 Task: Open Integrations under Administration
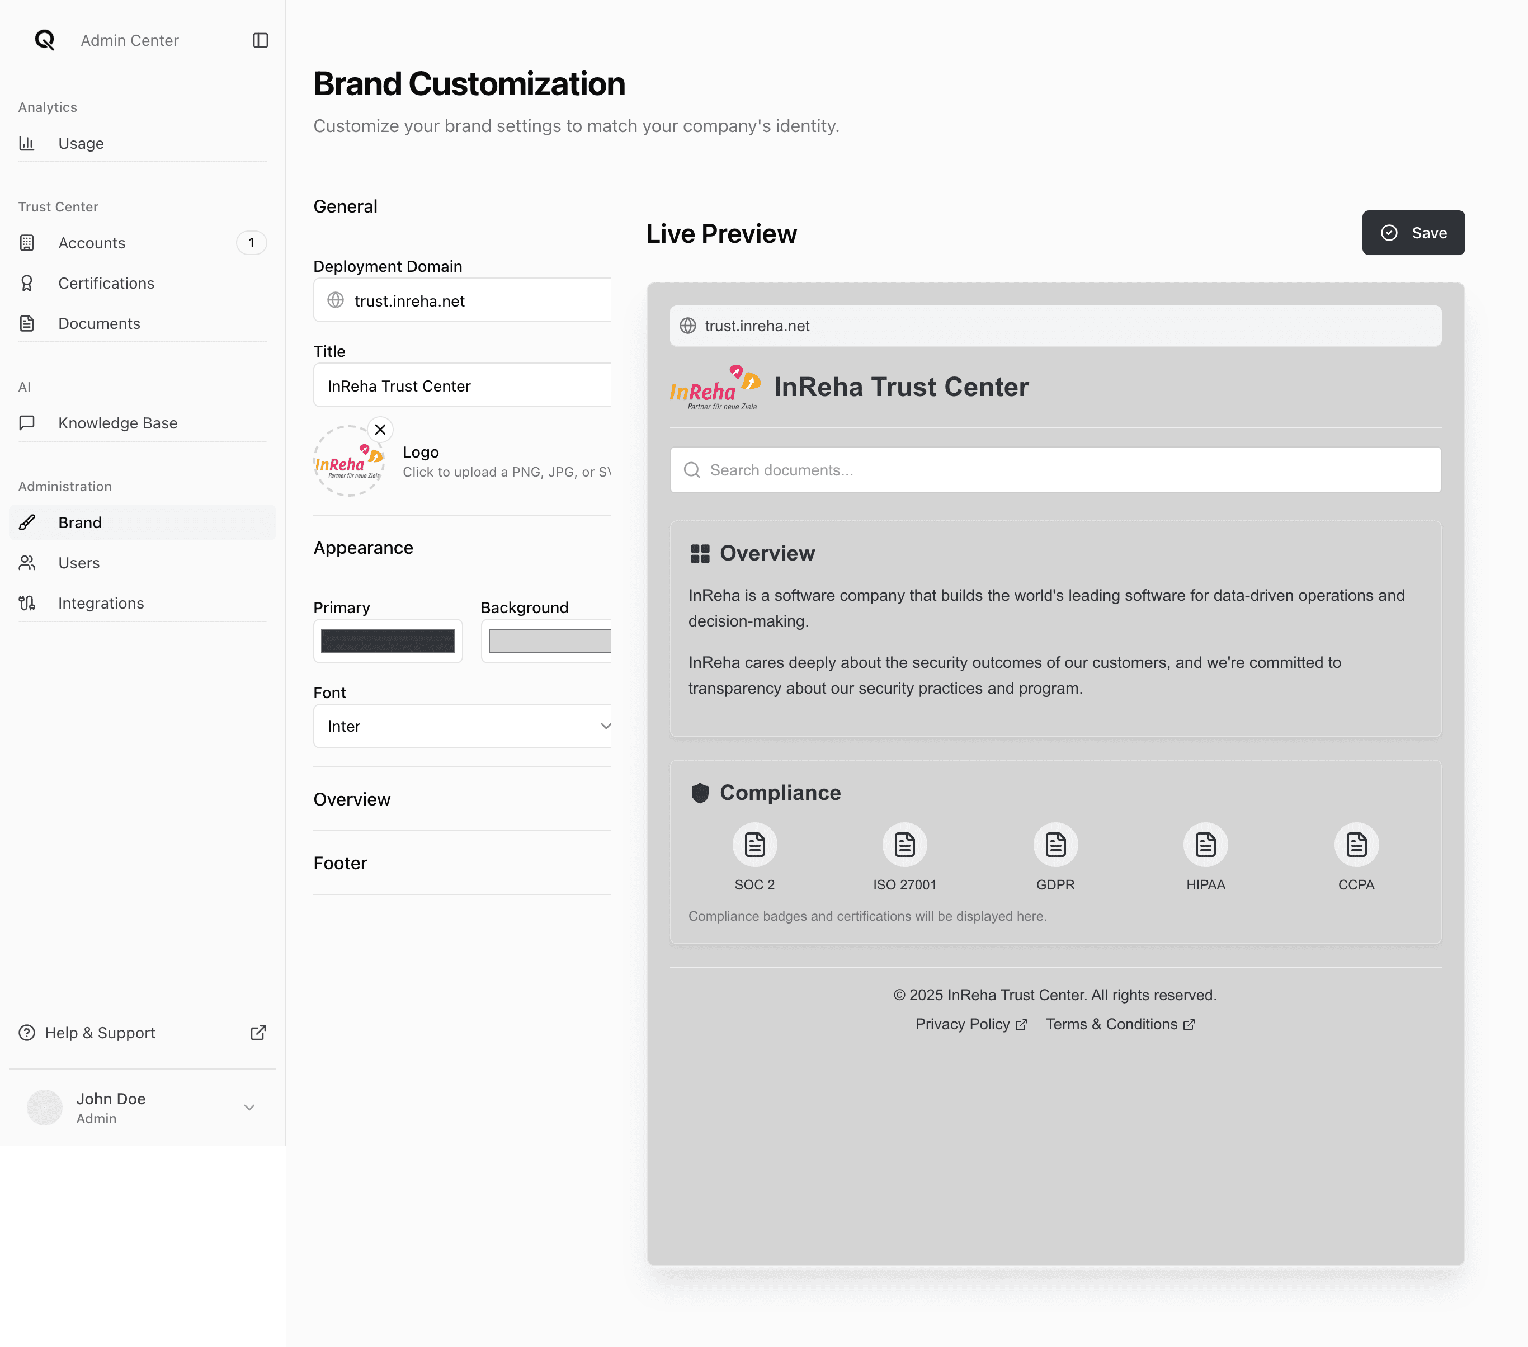(x=143, y=602)
